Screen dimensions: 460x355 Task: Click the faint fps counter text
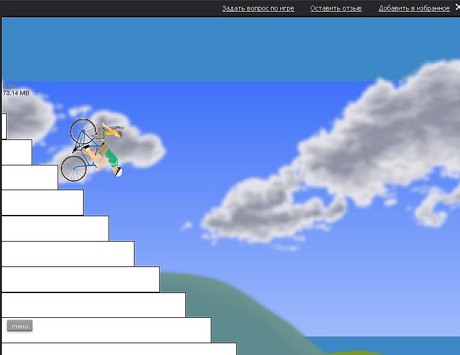9,86
